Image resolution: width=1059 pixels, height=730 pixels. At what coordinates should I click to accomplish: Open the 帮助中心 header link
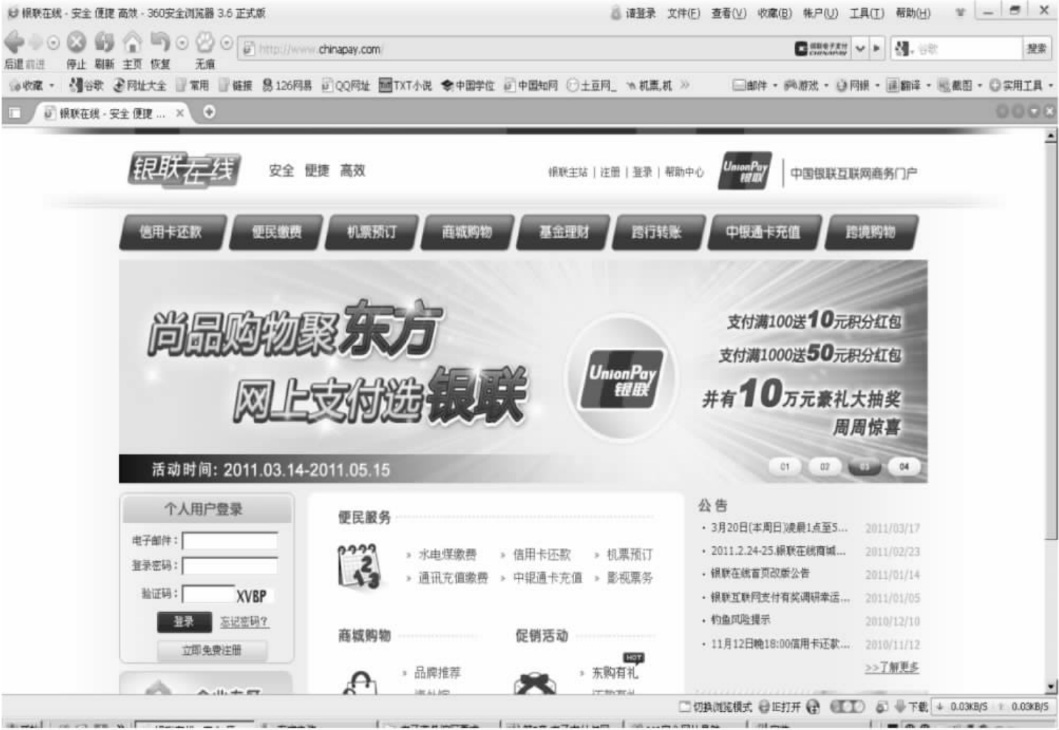pyautogui.click(x=684, y=172)
